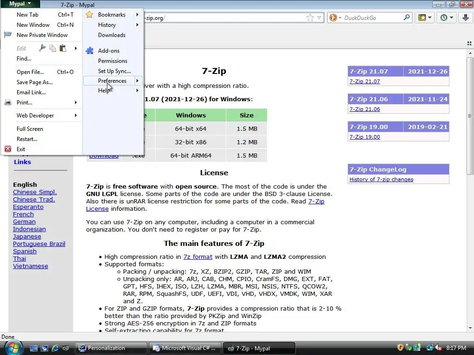Expand the Preferences submenu arrow
Screen dimensions: 474x355
pyautogui.click(x=137, y=80)
